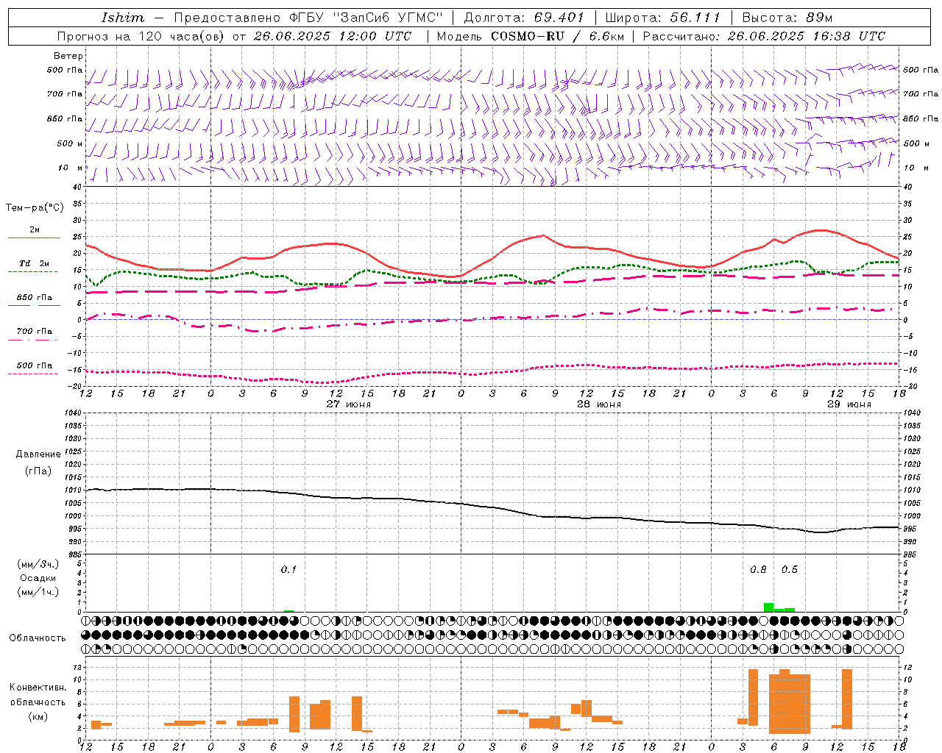Click the 'Конвективн.' convective cloud label

[38, 688]
